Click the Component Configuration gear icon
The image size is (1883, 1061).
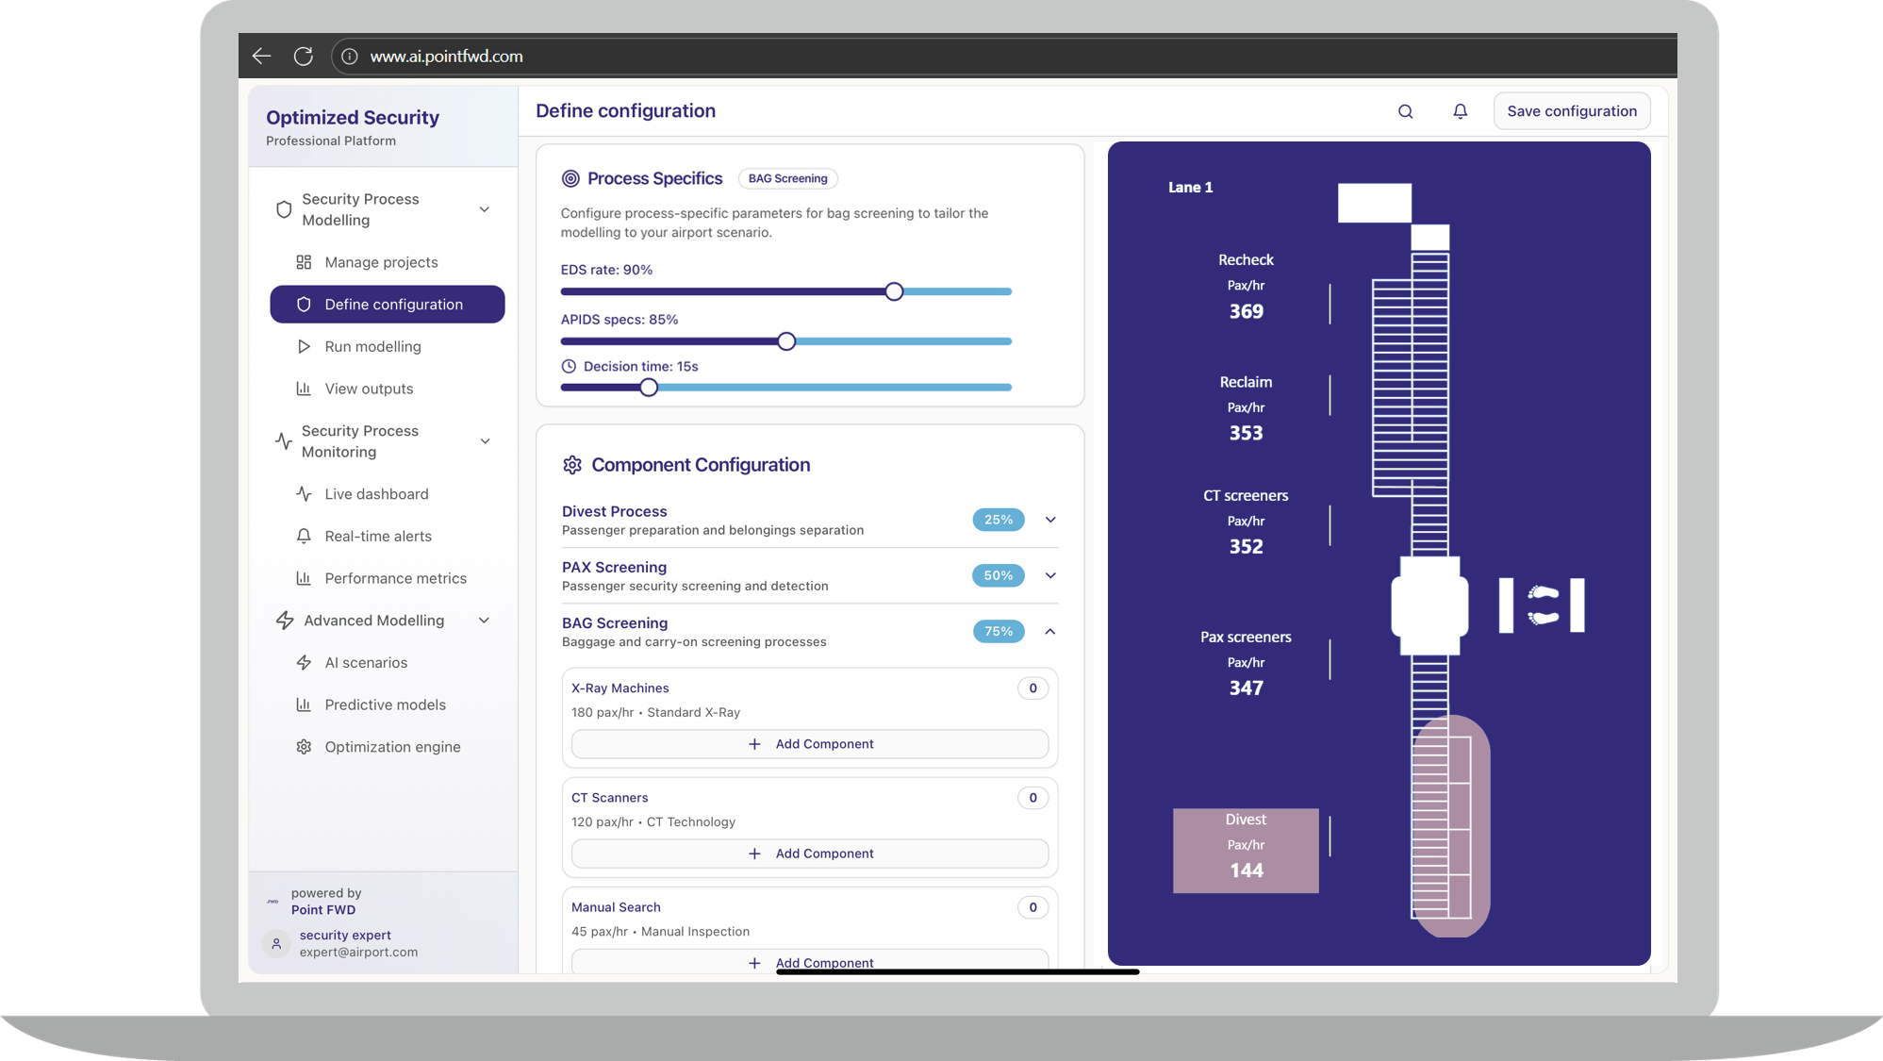(572, 465)
